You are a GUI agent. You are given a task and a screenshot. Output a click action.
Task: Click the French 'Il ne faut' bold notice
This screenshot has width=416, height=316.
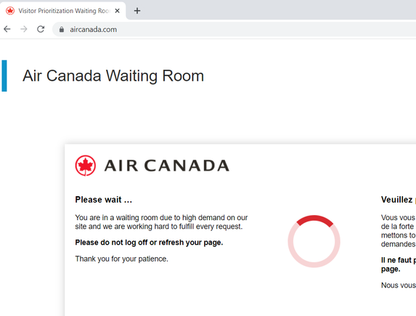(x=399, y=264)
